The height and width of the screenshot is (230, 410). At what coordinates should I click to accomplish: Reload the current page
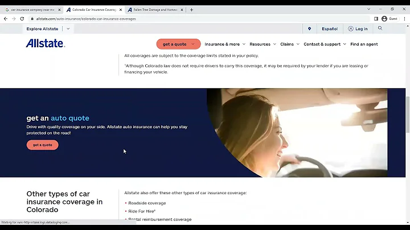[22, 19]
